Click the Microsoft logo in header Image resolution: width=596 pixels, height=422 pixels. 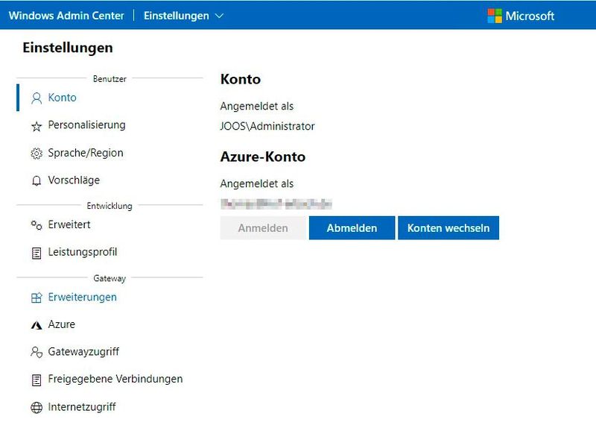point(495,16)
